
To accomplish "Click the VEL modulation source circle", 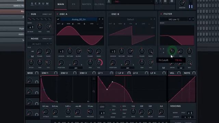I will [x=179, y=73].
